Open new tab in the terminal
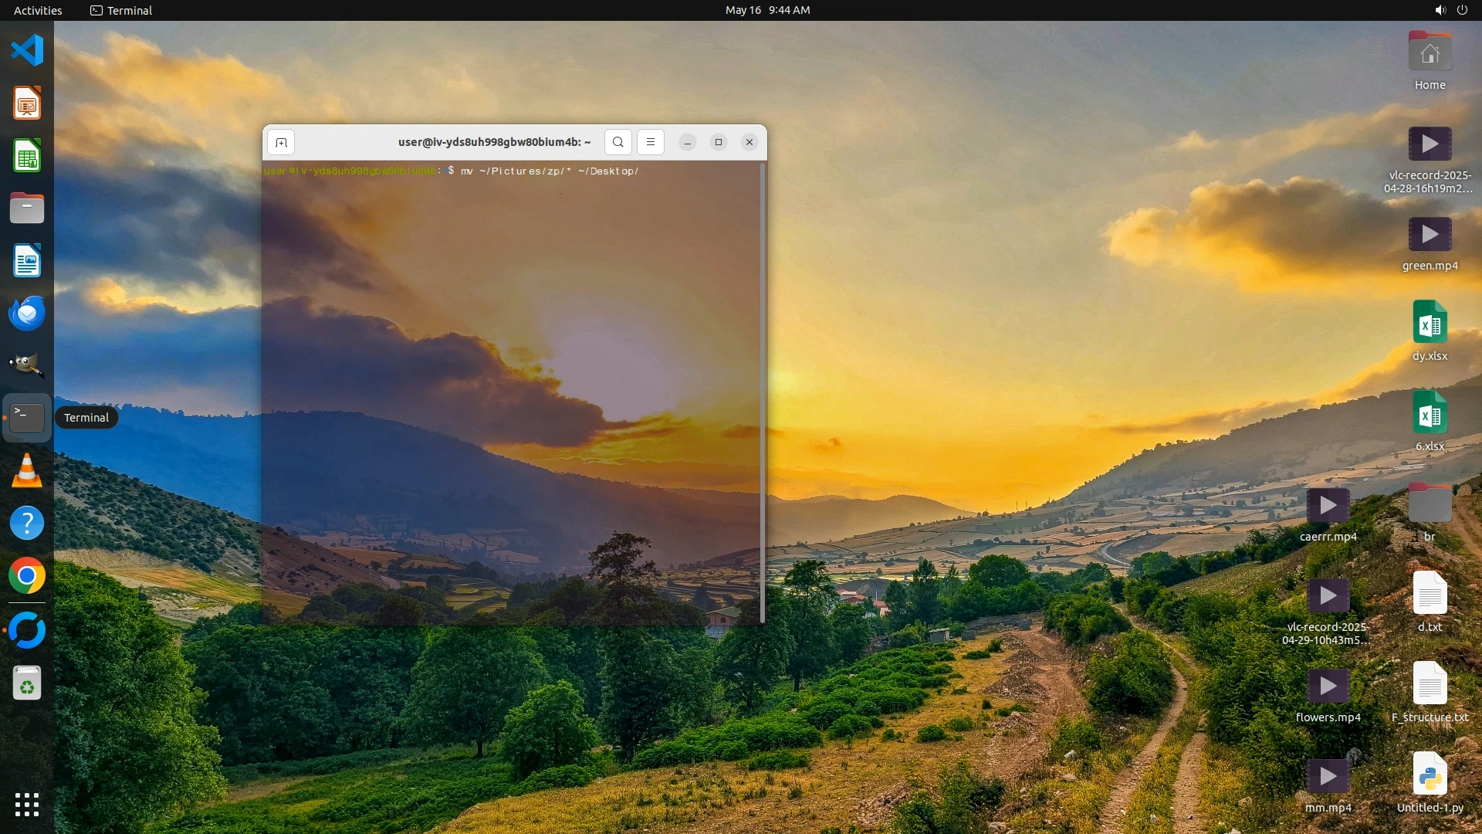Screen dimensions: 1482x834 point(281,142)
